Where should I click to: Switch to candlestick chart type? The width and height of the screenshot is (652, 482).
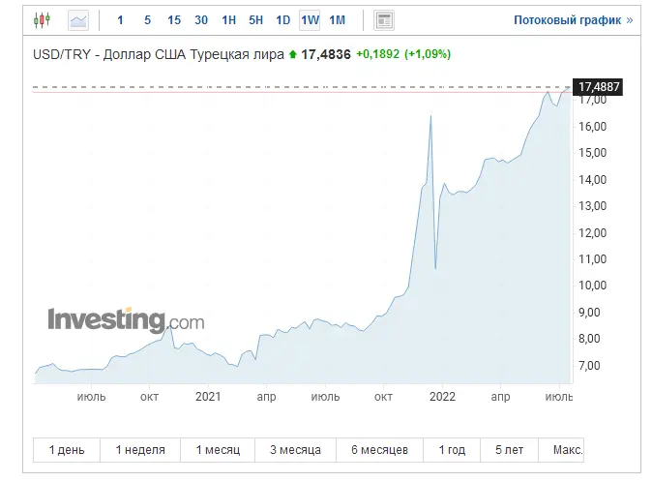click(42, 20)
